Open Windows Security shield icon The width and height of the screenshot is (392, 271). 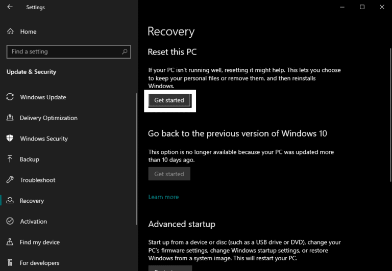(10, 139)
